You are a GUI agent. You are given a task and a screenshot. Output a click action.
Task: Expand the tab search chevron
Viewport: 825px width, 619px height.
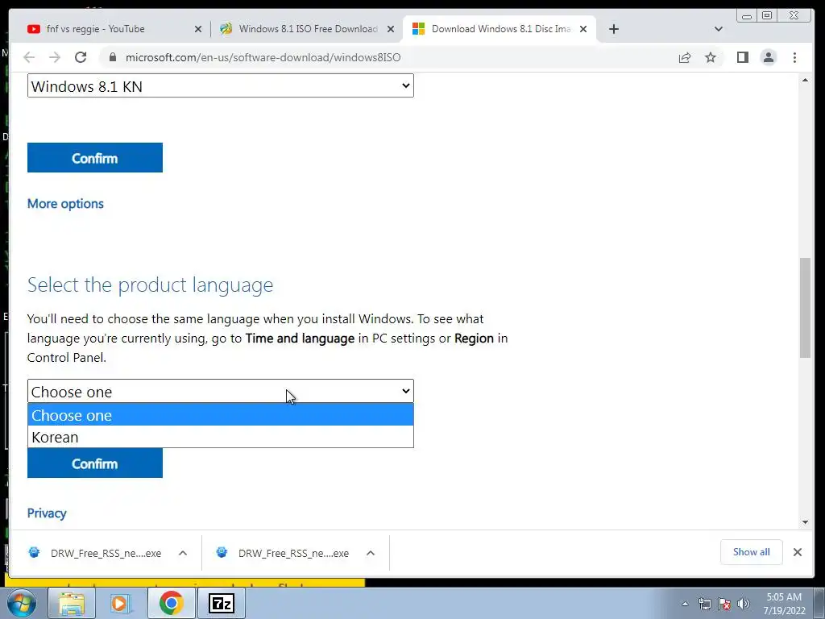click(x=718, y=29)
